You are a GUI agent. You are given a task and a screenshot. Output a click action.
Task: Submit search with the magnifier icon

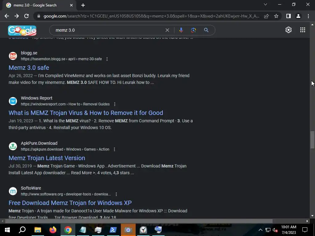click(x=206, y=30)
